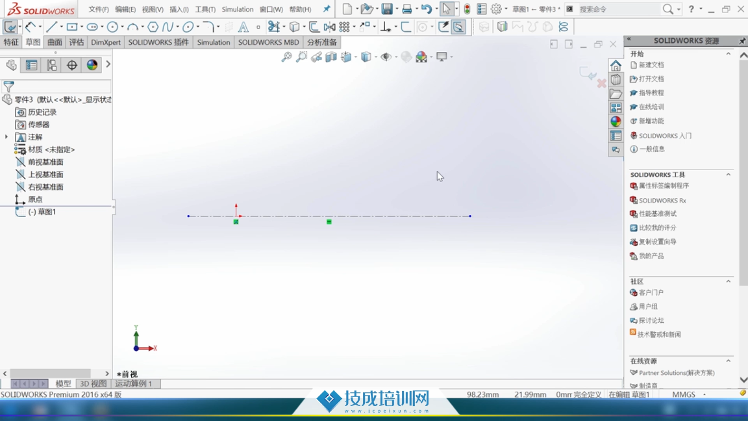
Task: Select the sketch Point tool
Action: [x=258, y=27]
